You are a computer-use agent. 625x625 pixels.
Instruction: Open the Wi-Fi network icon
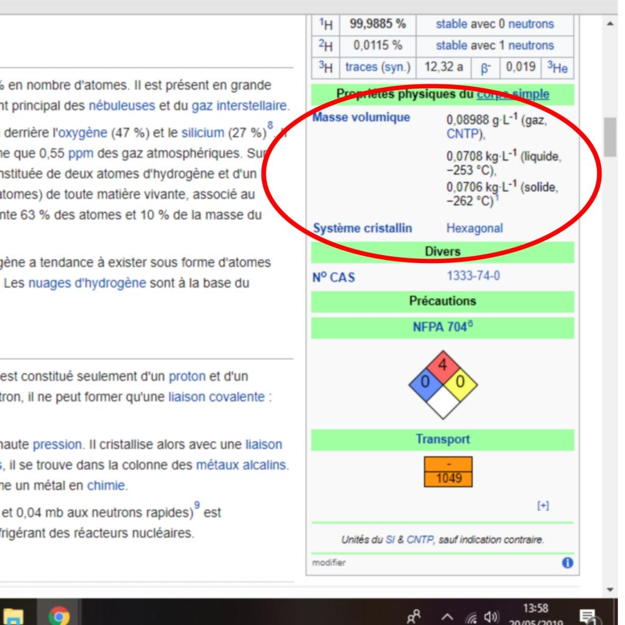pos(472,617)
